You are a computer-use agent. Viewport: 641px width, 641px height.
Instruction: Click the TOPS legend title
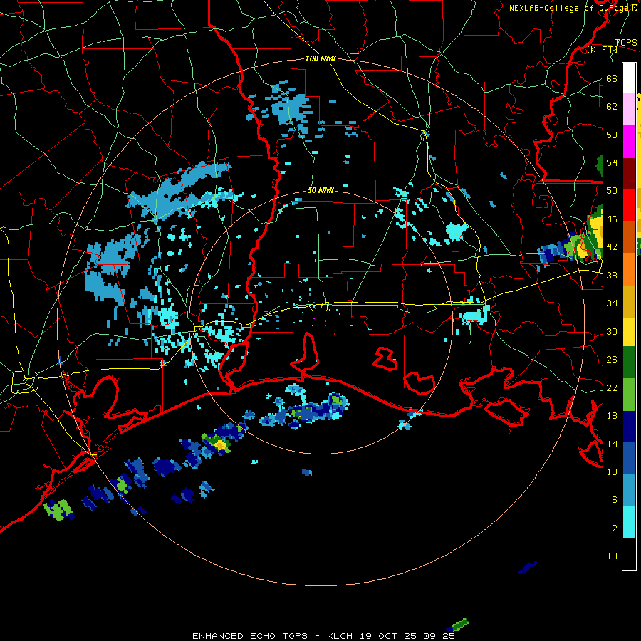[626, 43]
